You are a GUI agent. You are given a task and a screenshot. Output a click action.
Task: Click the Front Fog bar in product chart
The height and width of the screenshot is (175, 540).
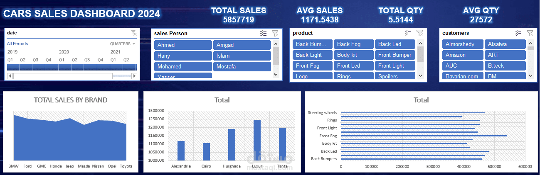coord(424,136)
